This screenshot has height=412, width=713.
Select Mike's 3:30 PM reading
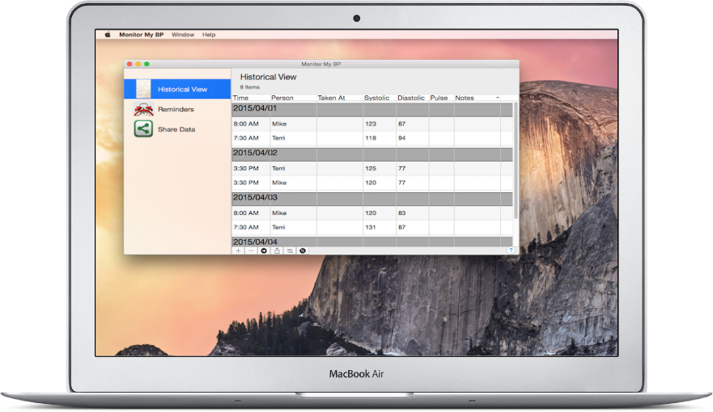[372, 183]
